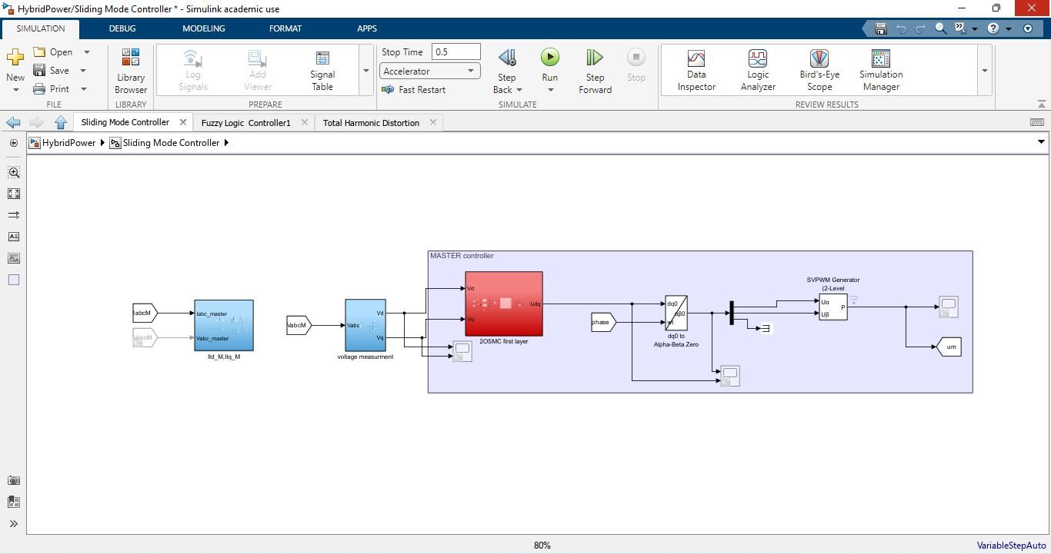Switch to Fuzzy Logic Controller1 tab

[245, 123]
